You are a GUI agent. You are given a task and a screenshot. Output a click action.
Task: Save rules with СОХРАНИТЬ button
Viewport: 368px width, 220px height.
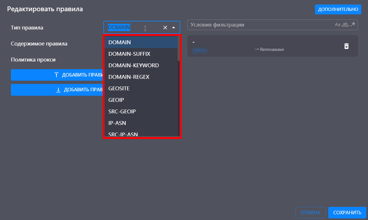click(x=347, y=213)
